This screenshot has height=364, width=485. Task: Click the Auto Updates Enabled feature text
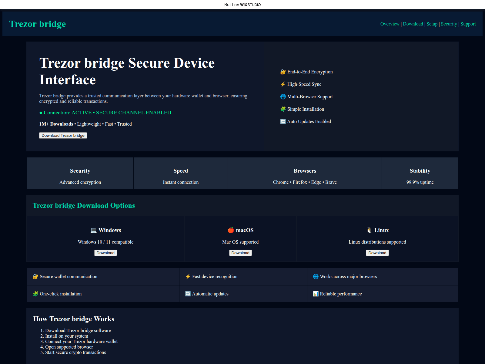tap(309, 122)
